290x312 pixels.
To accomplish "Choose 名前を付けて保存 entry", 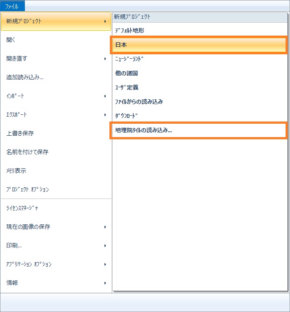I will [56, 152].
